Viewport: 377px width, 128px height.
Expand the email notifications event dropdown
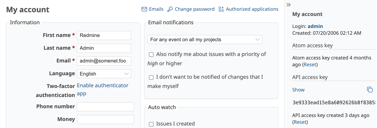point(205,39)
